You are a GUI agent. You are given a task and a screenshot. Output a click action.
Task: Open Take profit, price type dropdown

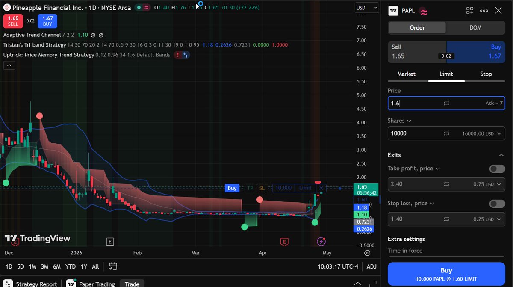click(414, 169)
